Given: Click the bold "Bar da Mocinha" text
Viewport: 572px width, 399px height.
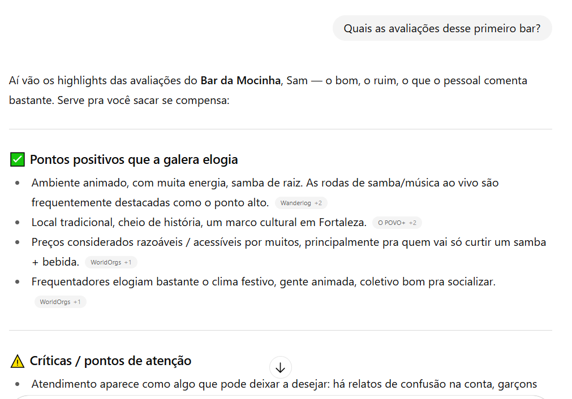Looking at the screenshot, I should pos(240,81).
